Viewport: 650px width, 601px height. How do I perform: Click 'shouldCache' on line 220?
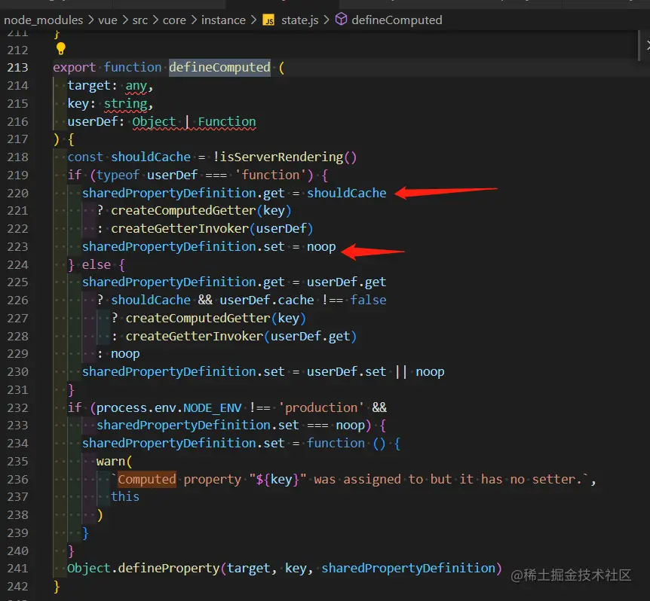[x=347, y=193]
